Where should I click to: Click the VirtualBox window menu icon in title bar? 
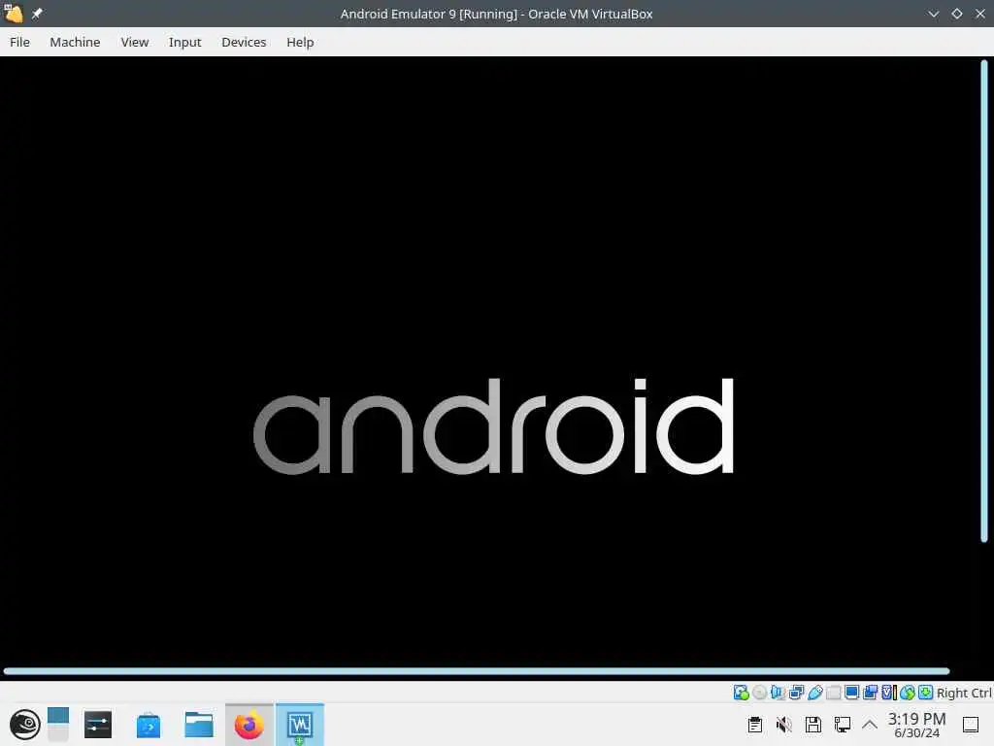click(14, 14)
